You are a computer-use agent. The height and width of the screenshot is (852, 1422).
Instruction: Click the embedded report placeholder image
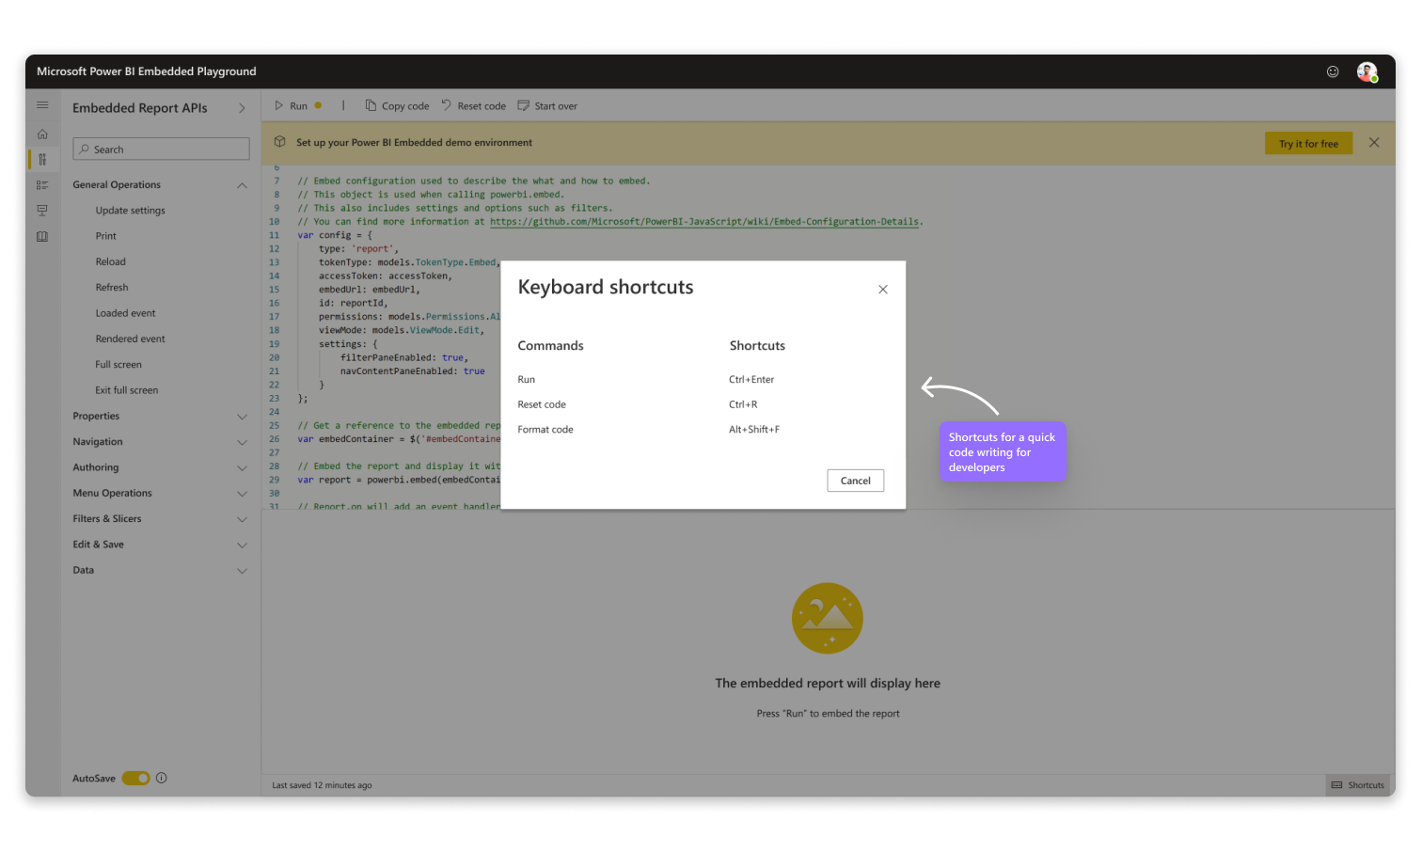coord(828,619)
